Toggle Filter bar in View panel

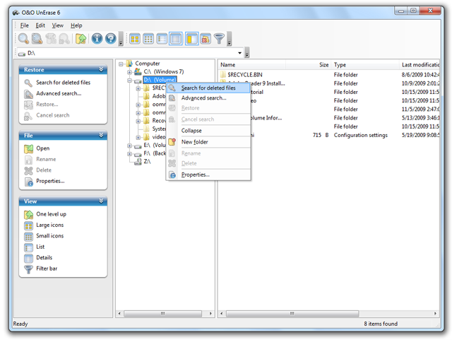click(47, 269)
